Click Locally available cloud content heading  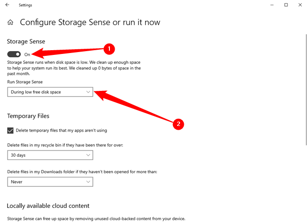pos(48,206)
